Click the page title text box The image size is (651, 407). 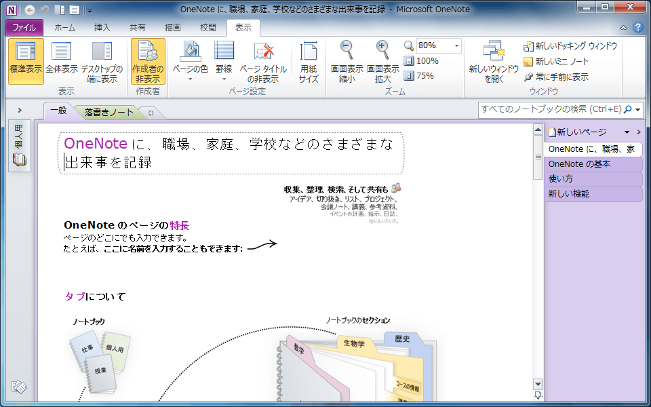point(231,153)
